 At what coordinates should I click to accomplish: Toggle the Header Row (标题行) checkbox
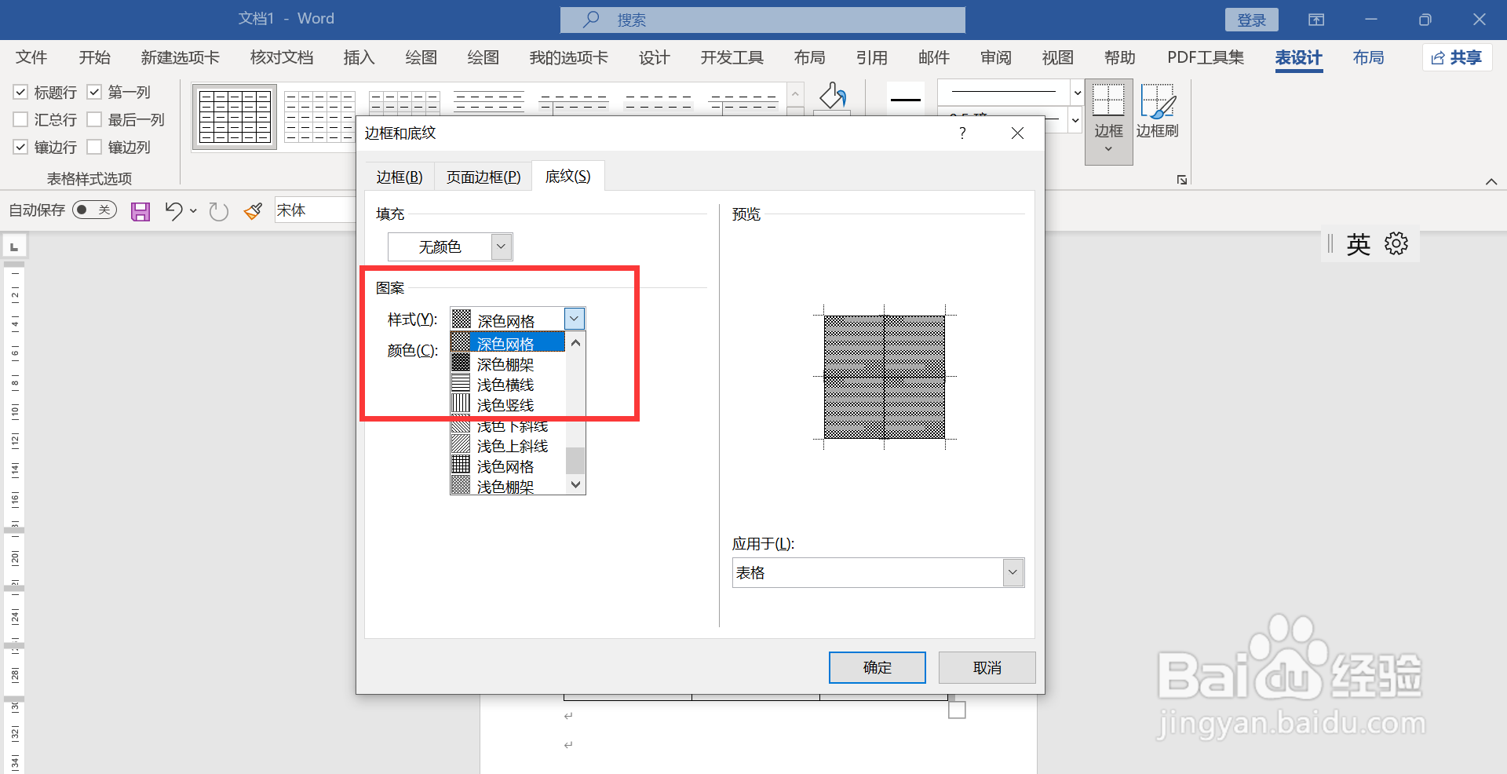pos(21,92)
